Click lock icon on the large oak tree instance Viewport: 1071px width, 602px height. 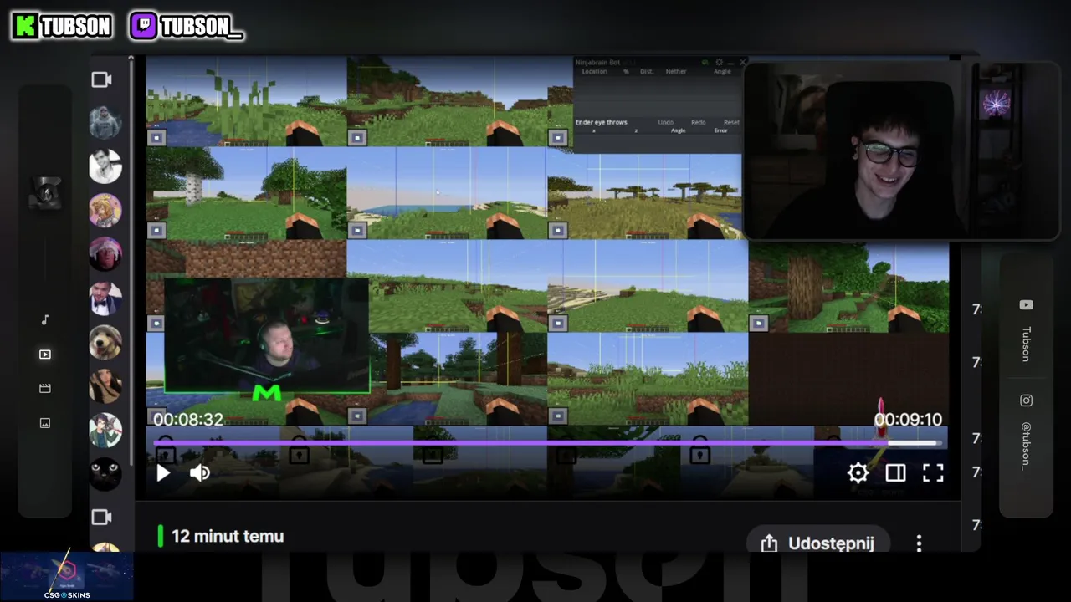[759, 323]
